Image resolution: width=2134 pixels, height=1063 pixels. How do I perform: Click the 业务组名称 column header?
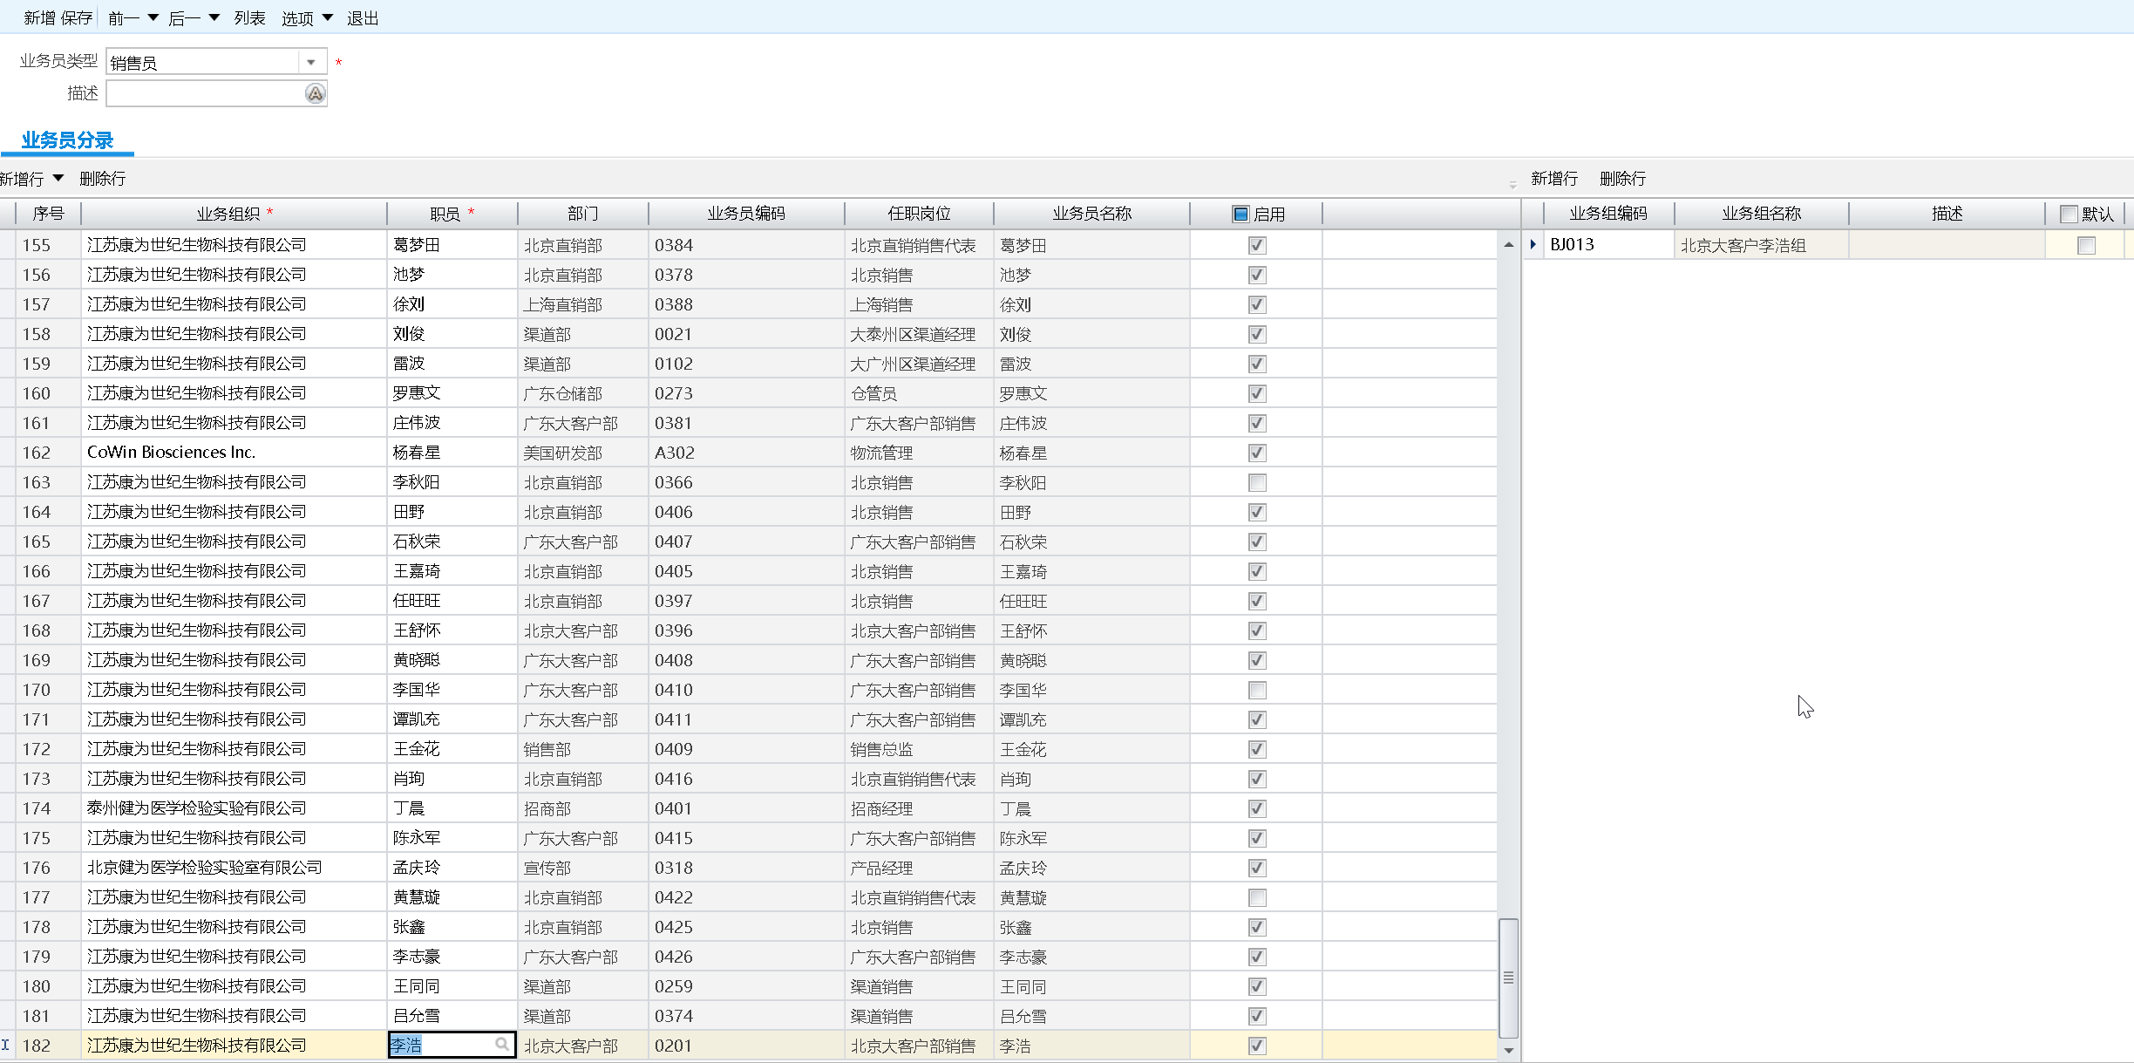1761,214
